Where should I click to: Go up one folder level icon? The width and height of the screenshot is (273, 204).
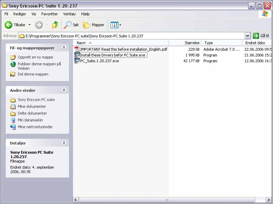tap(55, 25)
